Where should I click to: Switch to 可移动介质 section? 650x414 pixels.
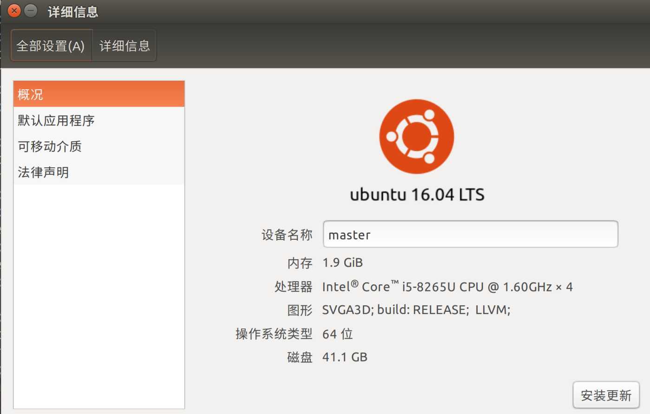[x=99, y=146]
